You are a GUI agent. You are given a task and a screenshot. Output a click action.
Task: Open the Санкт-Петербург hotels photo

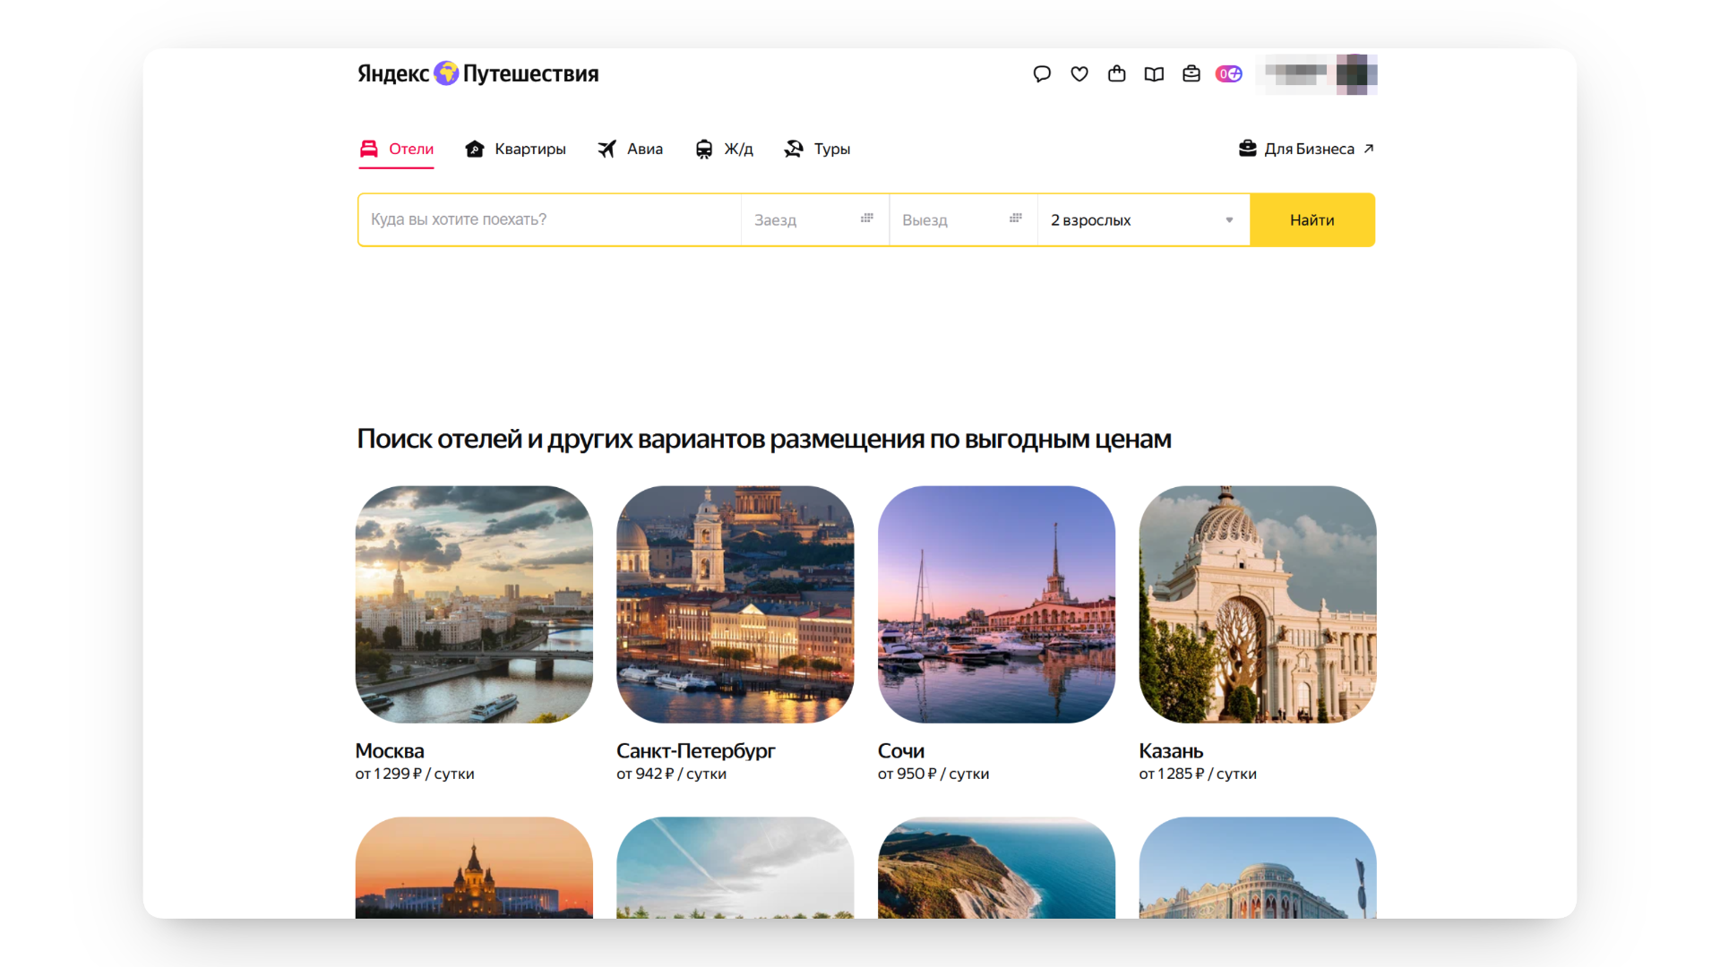click(735, 604)
